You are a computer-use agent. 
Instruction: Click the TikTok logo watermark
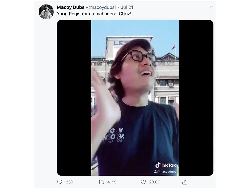(166, 165)
